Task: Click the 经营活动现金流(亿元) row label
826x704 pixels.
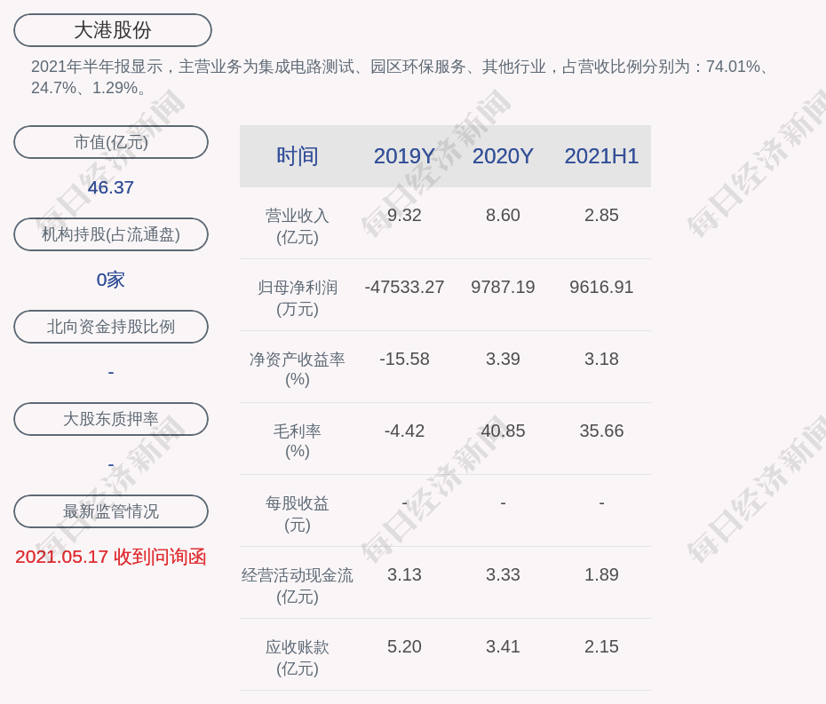Action: tap(298, 586)
